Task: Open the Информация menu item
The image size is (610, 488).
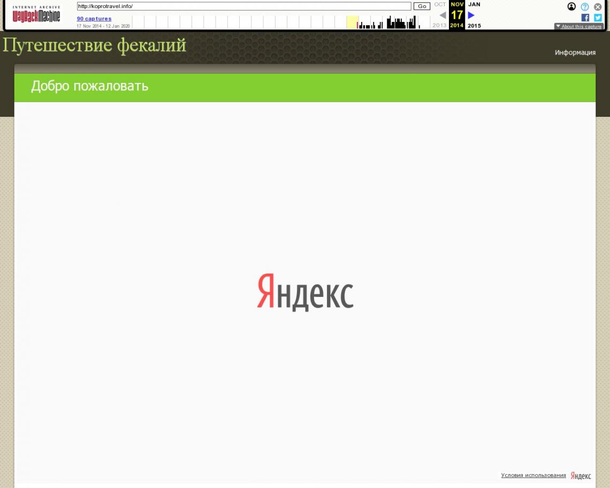Action: point(575,52)
